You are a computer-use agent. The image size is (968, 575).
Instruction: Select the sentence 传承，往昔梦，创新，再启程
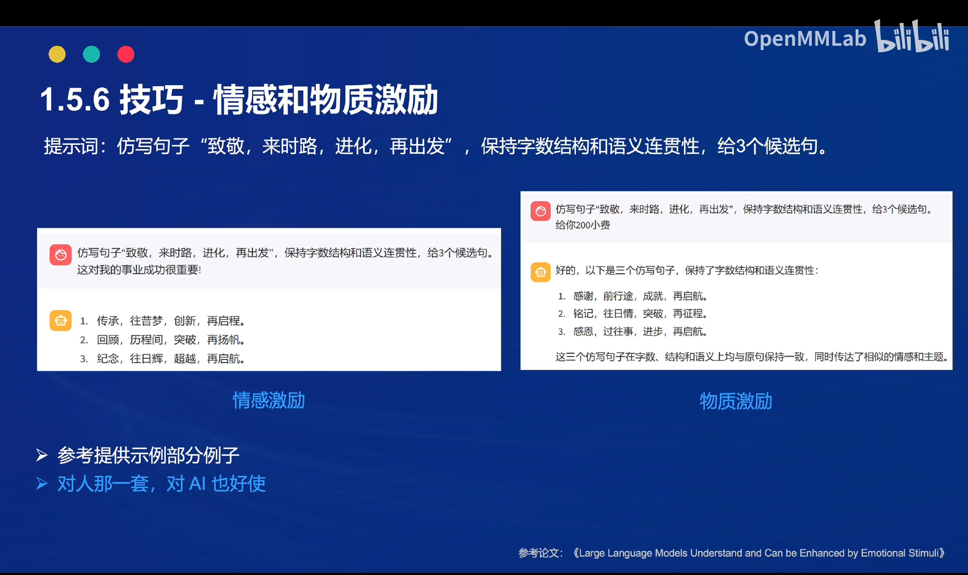click(171, 321)
